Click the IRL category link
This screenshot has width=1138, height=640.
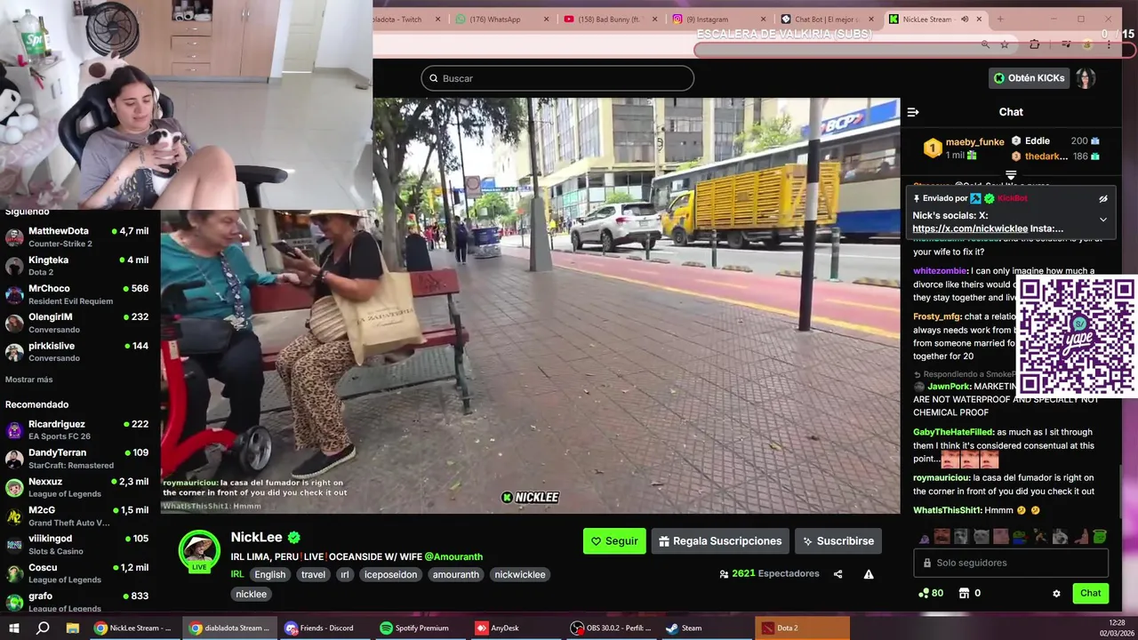237,574
